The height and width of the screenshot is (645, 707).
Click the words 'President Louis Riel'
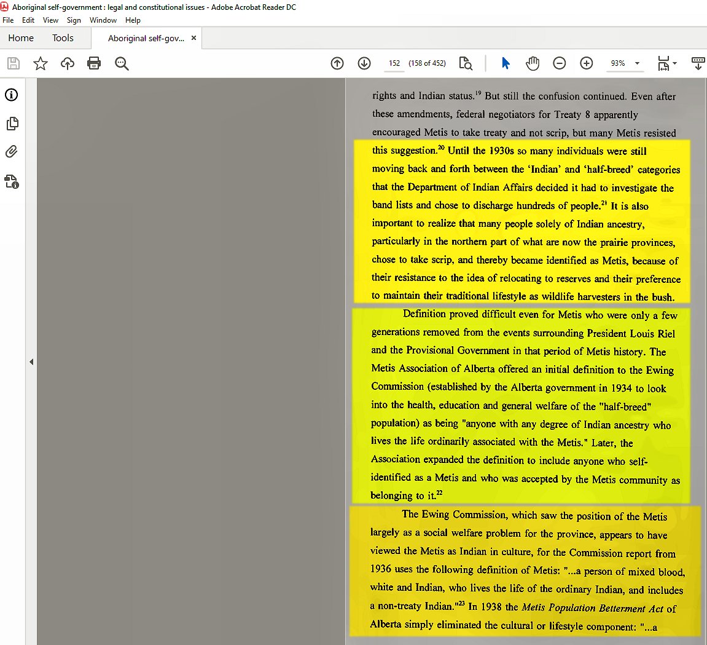(x=631, y=333)
